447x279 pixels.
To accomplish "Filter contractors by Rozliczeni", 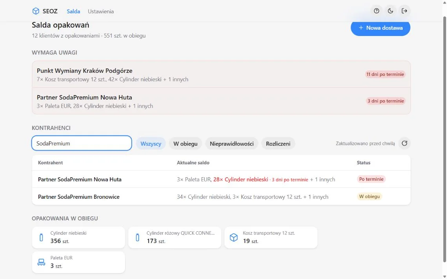I will click(278, 144).
